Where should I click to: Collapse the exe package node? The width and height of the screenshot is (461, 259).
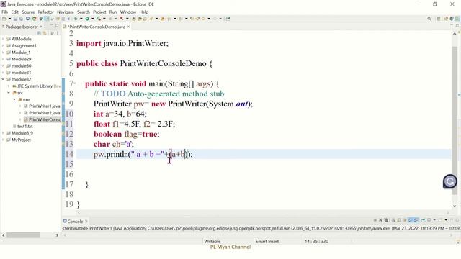coord(14,99)
